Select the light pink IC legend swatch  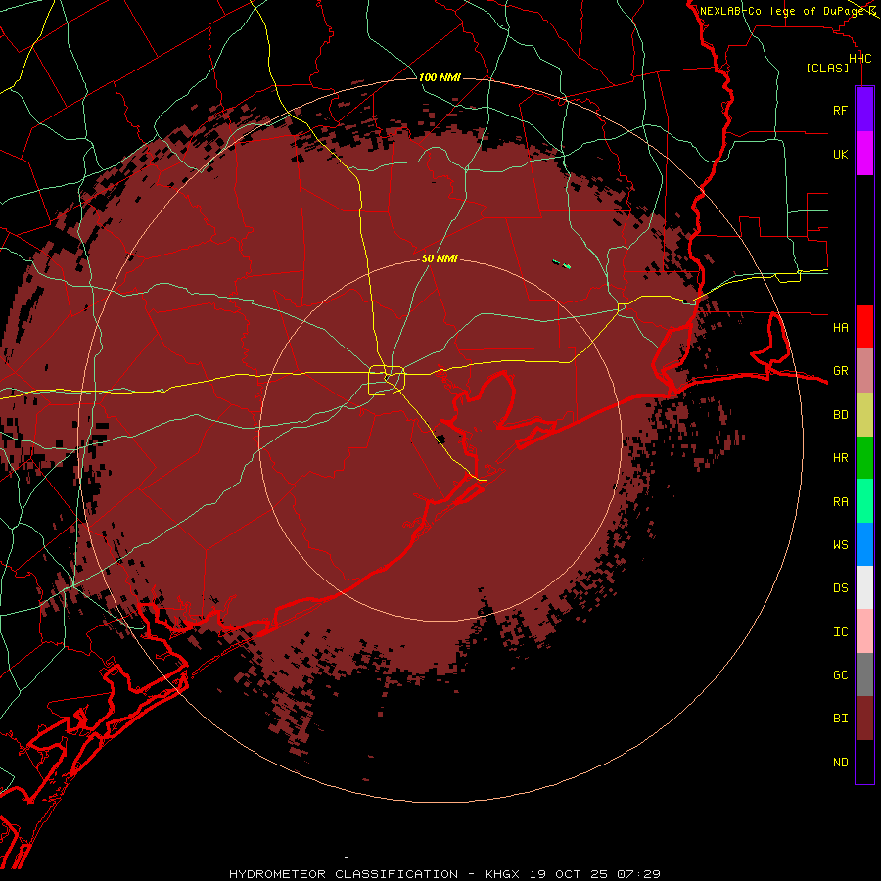click(864, 631)
